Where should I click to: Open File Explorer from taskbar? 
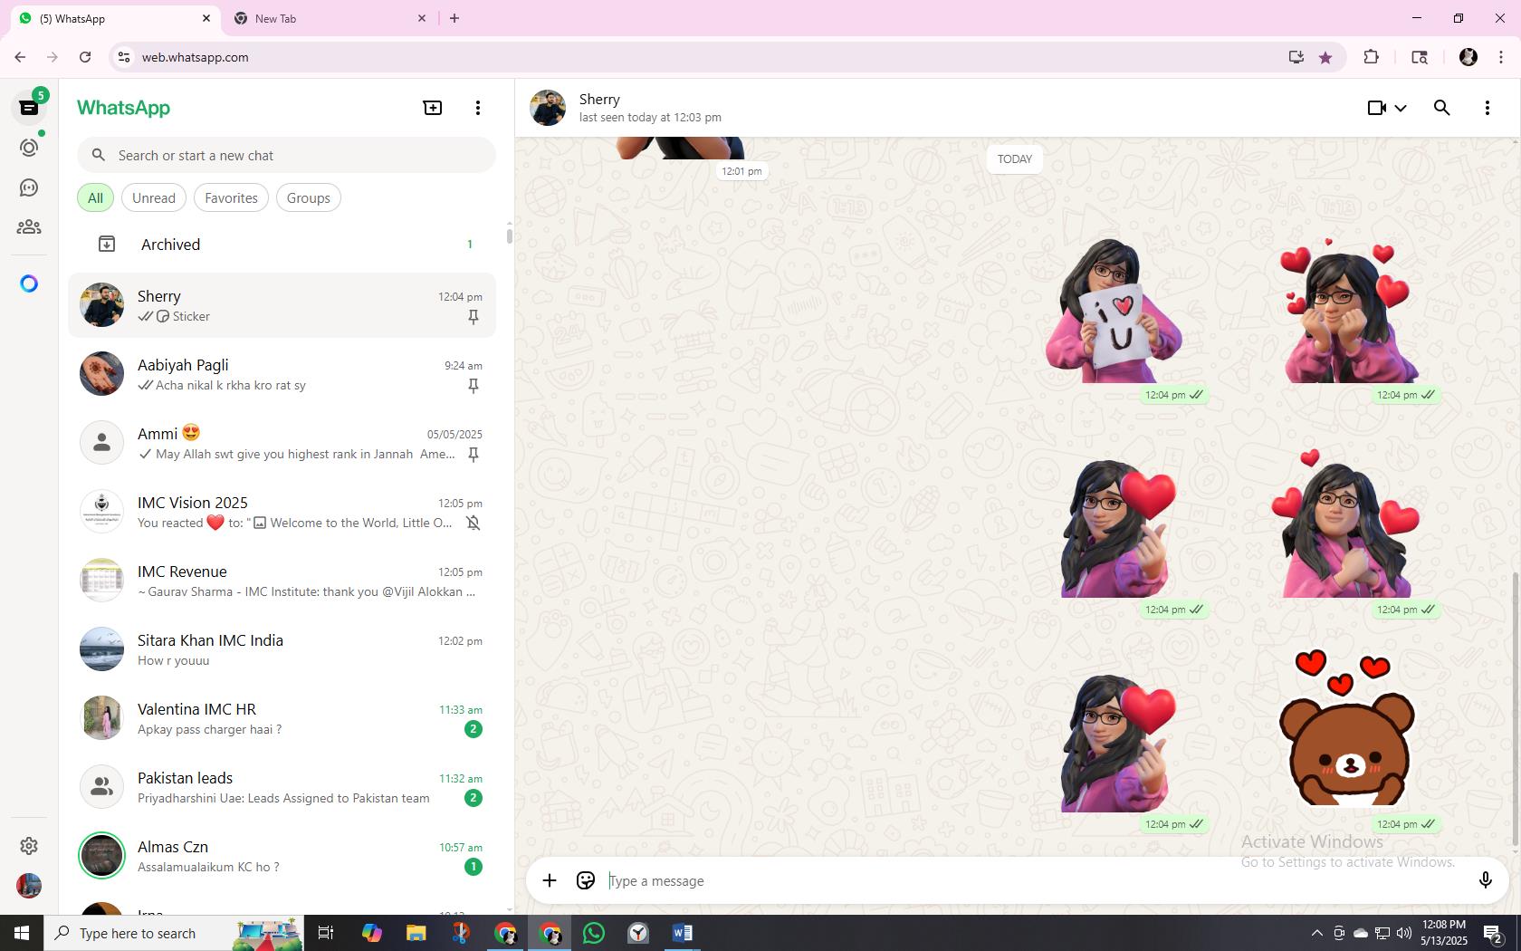[x=416, y=933]
